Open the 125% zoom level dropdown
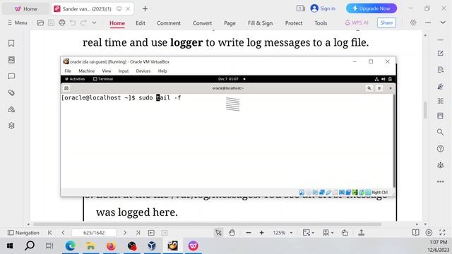 [282, 233]
